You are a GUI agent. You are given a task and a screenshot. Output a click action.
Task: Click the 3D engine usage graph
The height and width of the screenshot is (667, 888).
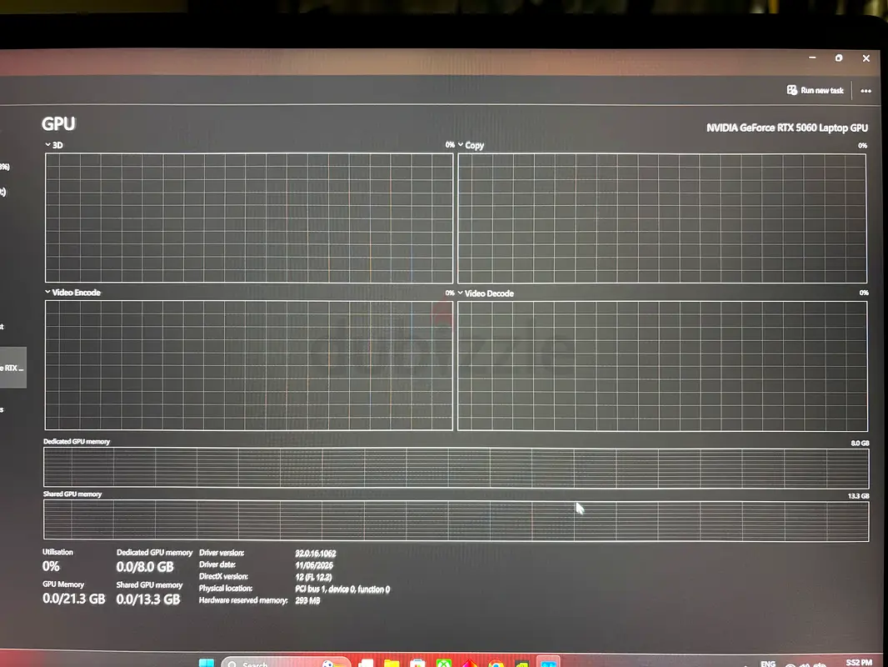click(x=248, y=218)
